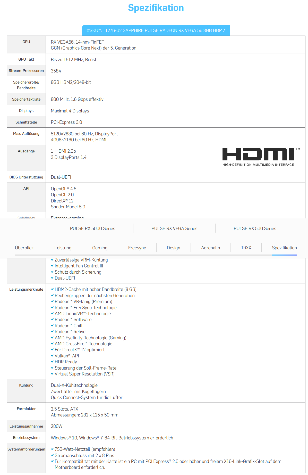Viewport: 308px width, 475px height.
Task: Click the Systemanforderungen row label
Action: 26,449
